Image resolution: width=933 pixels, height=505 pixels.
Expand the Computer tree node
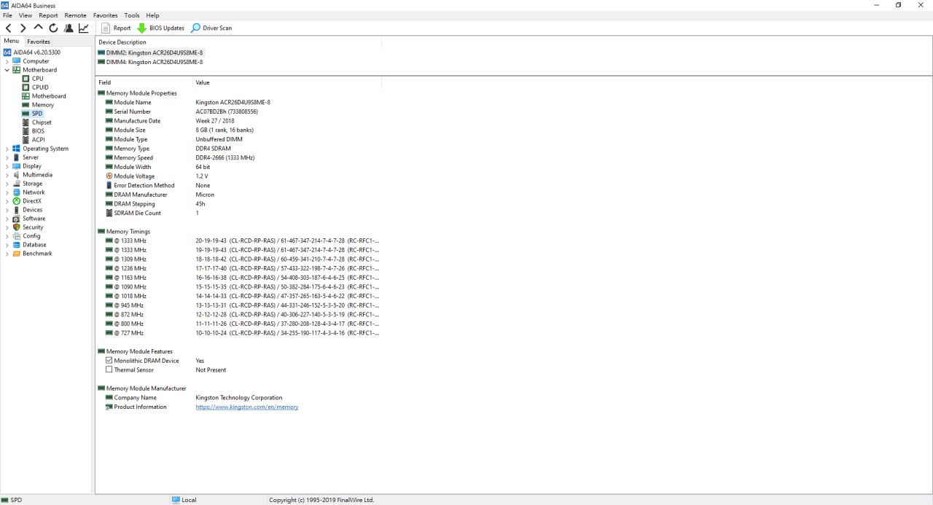(7, 61)
